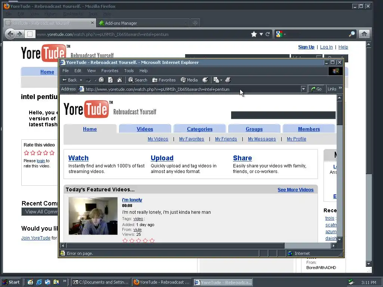The image size is (383, 287).
Task: Open the Back history dropdown arrow in IE
Action: tap(81, 80)
